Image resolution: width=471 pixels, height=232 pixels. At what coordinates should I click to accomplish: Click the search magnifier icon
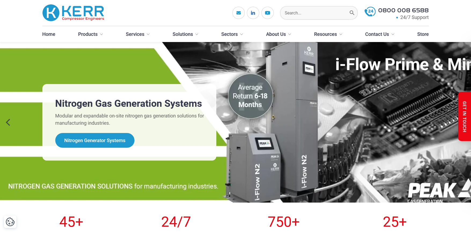pos(352,13)
